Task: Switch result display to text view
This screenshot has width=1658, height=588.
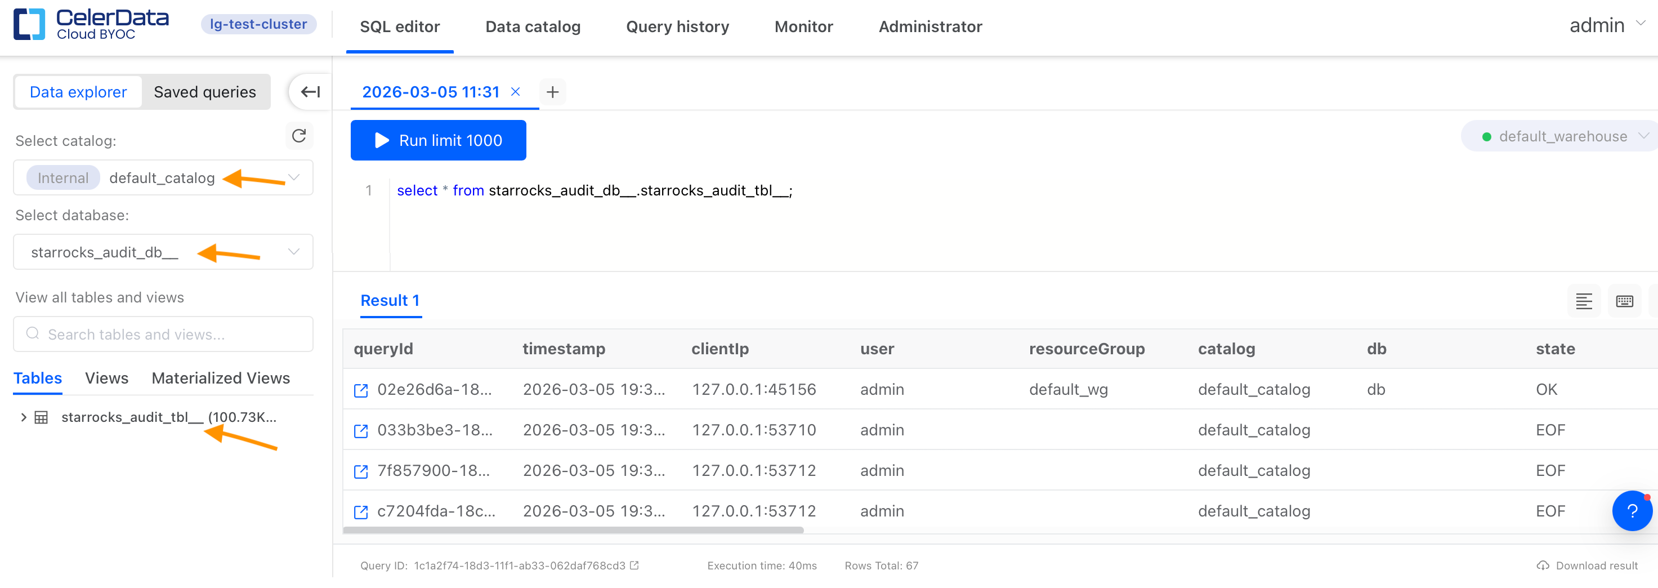Action: coord(1584,300)
